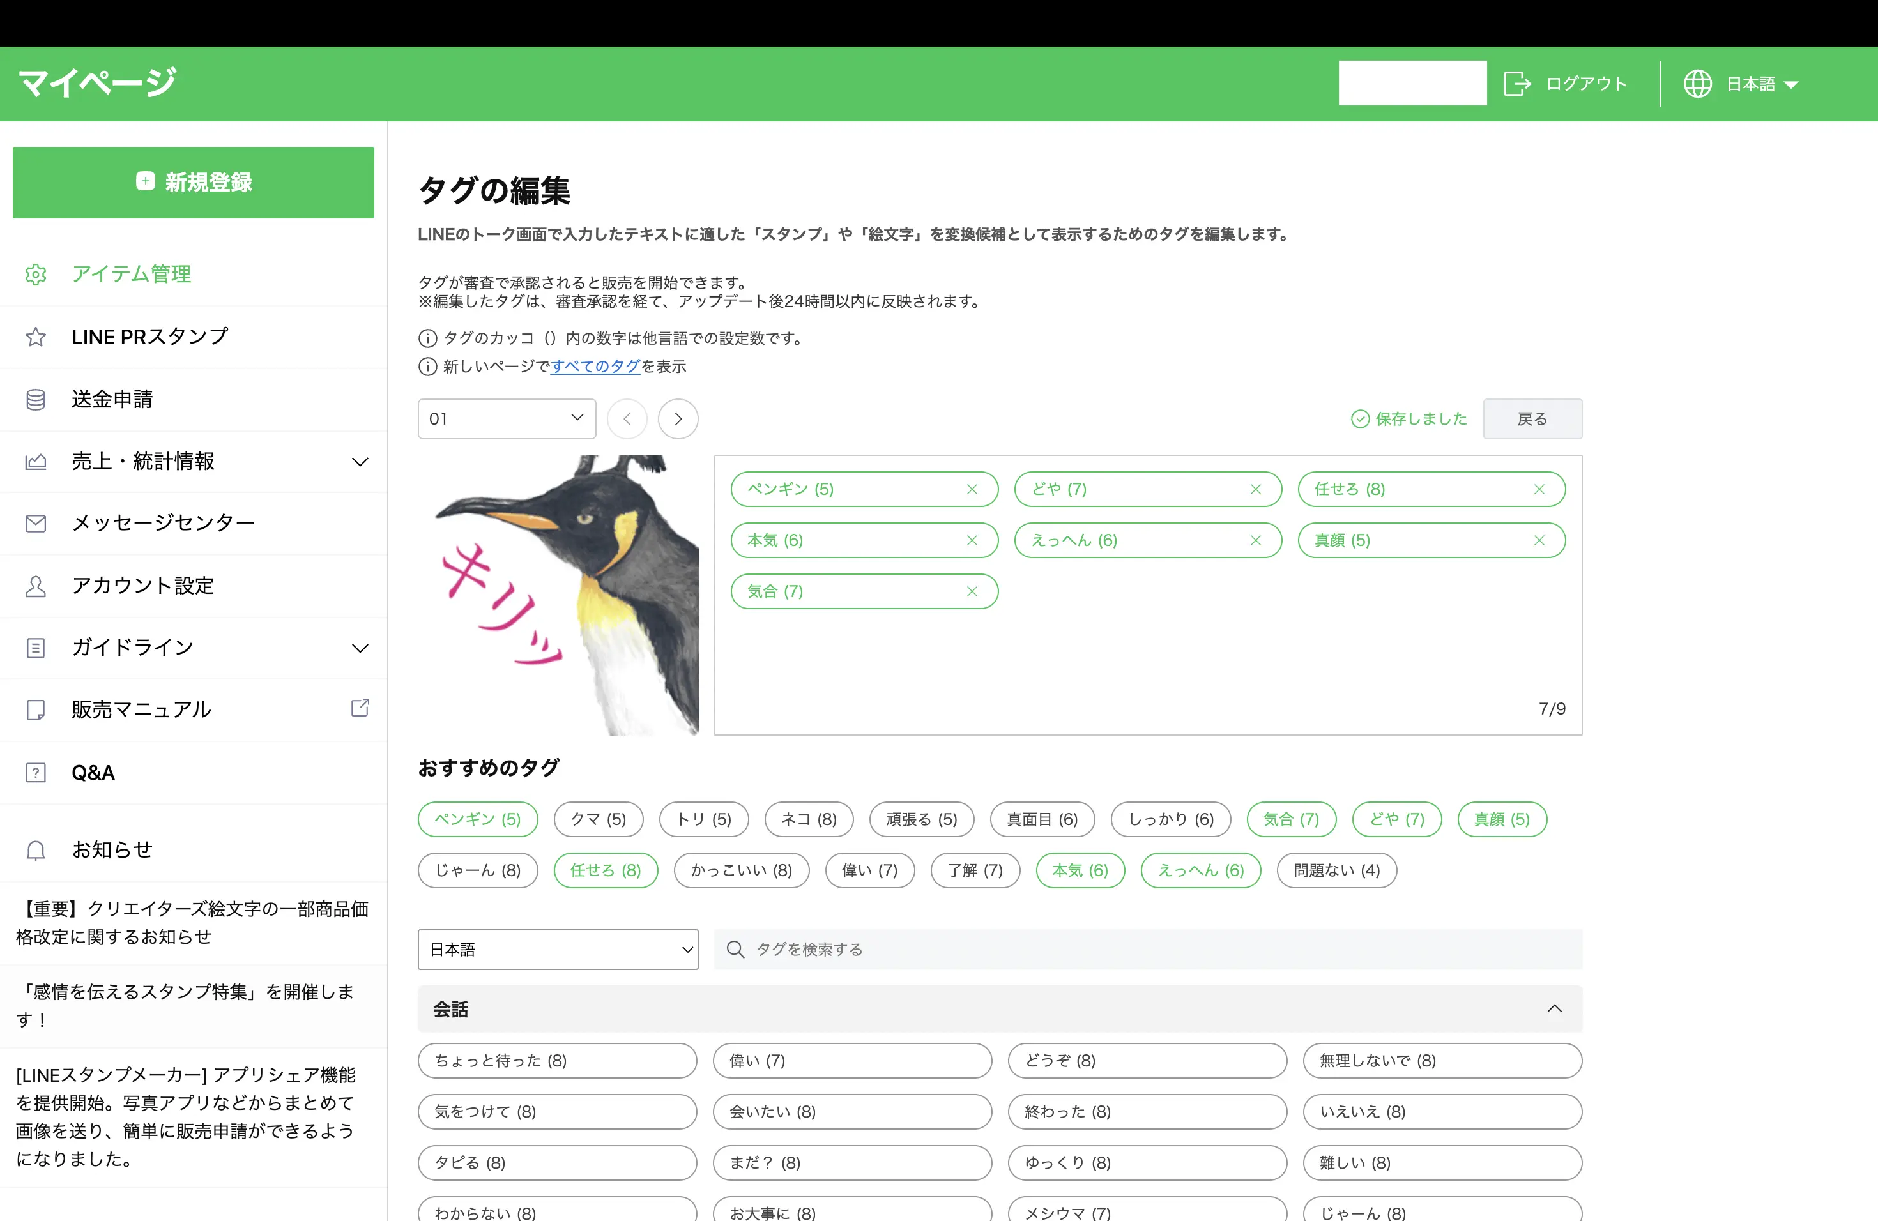Add the どうぞ (8) conversation tag
The image size is (1878, 1221).
[x=1147, y=1060]
